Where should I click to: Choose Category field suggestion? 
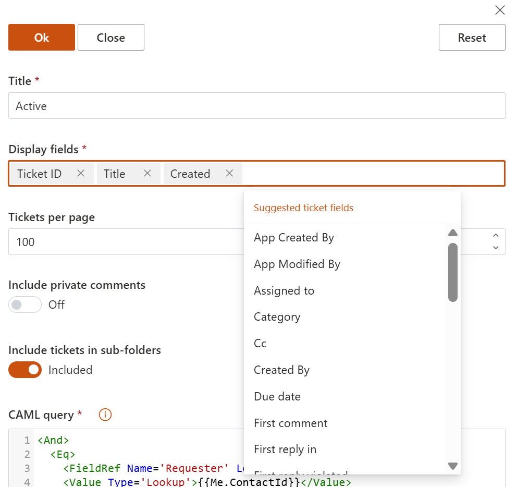[344, 316]
